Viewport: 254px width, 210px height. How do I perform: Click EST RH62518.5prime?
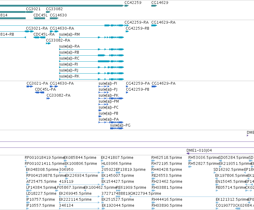(167, 158)
